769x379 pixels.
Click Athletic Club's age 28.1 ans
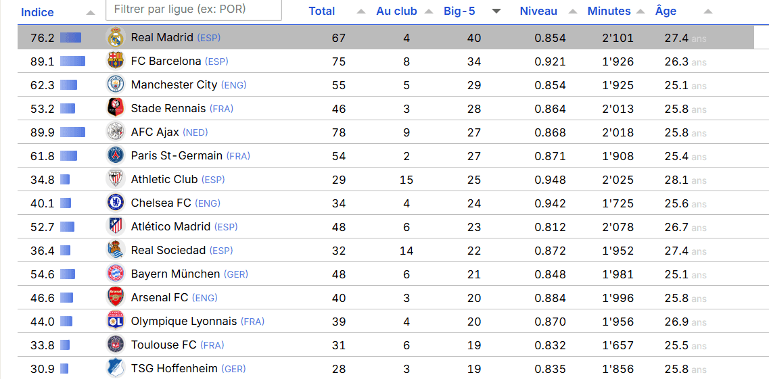(x=686, y=180)
